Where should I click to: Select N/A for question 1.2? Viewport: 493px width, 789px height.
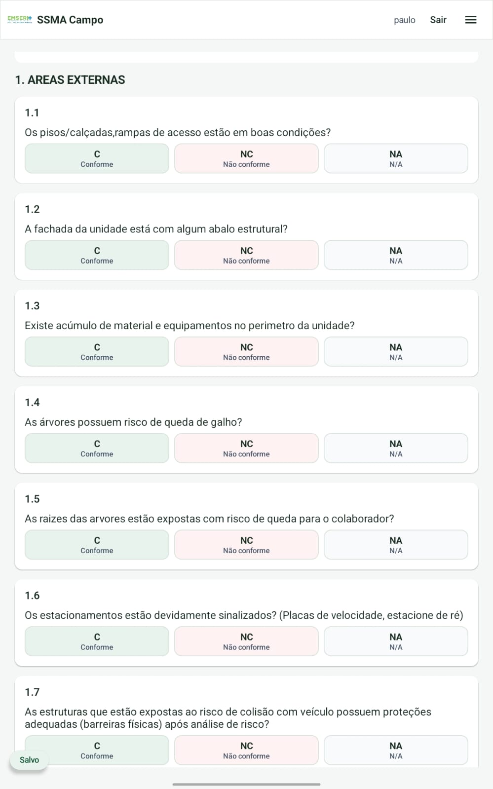coord(396,255)
